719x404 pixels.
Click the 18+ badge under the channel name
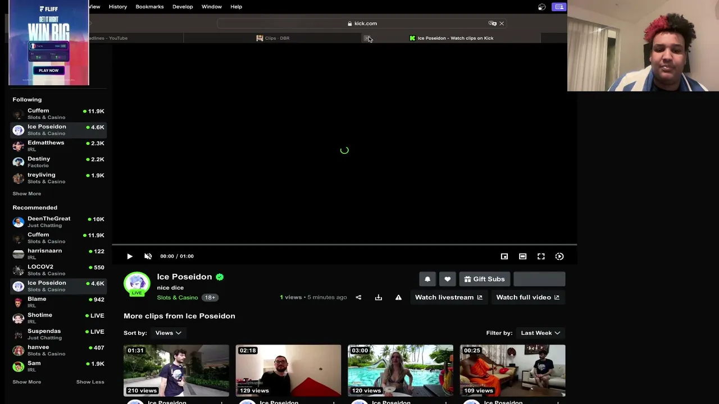tap(210, 297)
